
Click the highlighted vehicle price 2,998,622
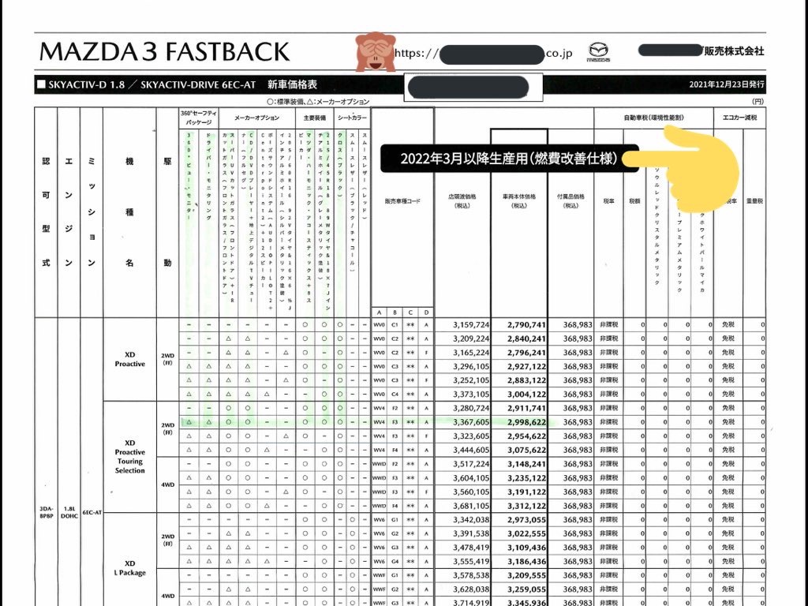526,422
